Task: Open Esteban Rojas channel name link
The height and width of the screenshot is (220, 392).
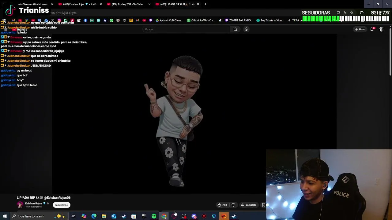Action: pos(33,204)
